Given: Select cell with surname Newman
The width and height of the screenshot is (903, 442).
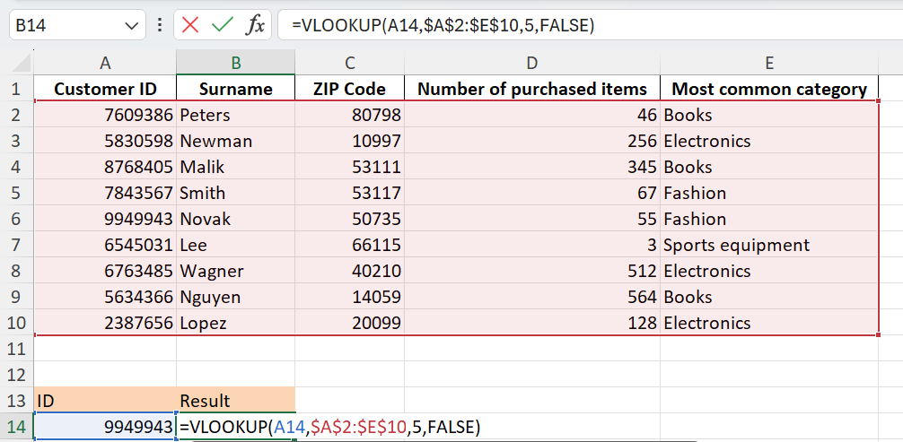Looking at the screenshot, I should coord(235,141).
